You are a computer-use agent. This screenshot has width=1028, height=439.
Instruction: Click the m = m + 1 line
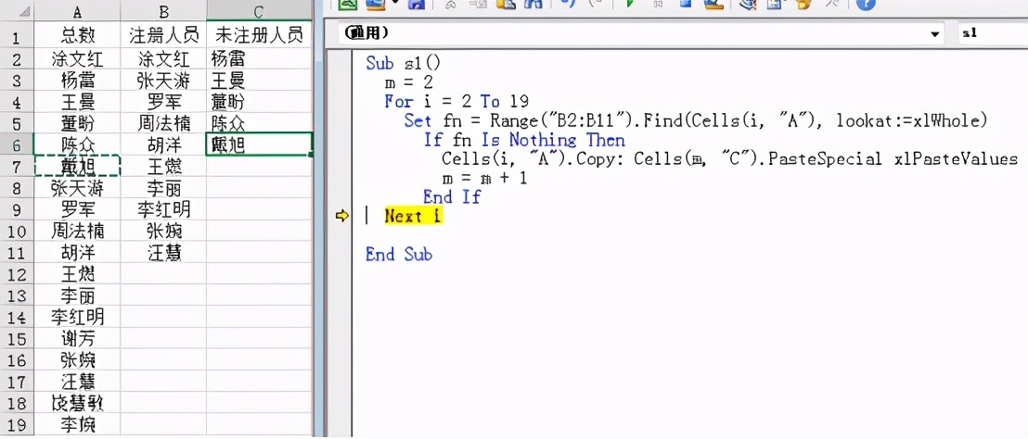(484, 178)
